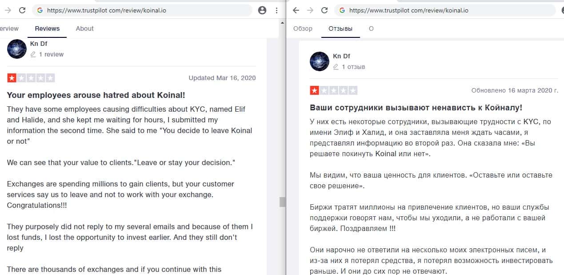Select the Отзывы tab
The height and width of the screenshot is (275, 564).
[x=340, y=28]
